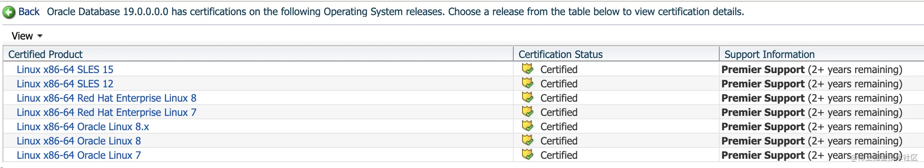This screenshot has height=168, width=924.
Task: Click certified shield icon for SLES 15
Action: [x=528, y=68]
